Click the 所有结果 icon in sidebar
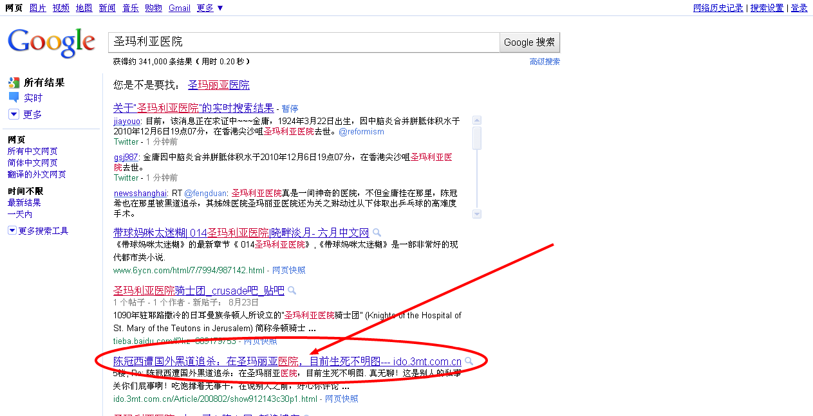 pyautogui.click(x=14, y=82)
